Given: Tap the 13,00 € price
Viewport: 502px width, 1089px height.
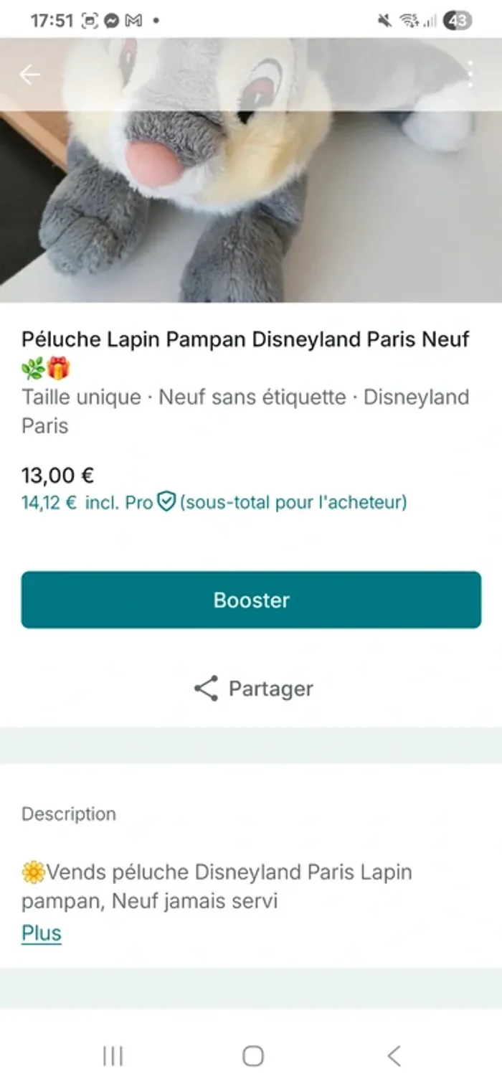Looking at the screenshot, I should (x=57, y=475).
